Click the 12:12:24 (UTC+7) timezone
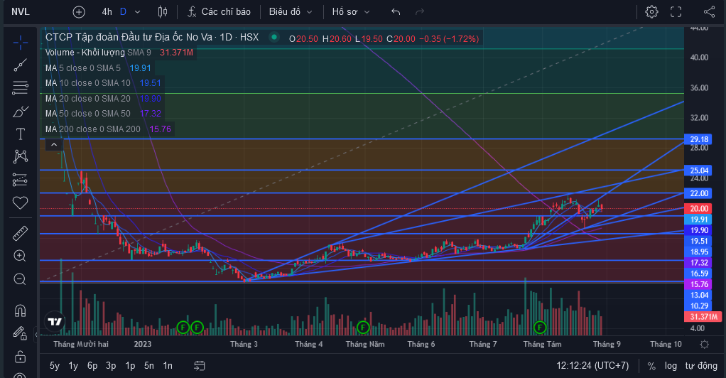726x378 pixels. [592, 366]
